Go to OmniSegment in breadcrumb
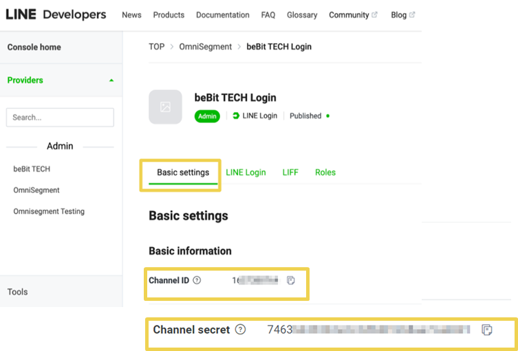518x351 pixels. [206, 47]
